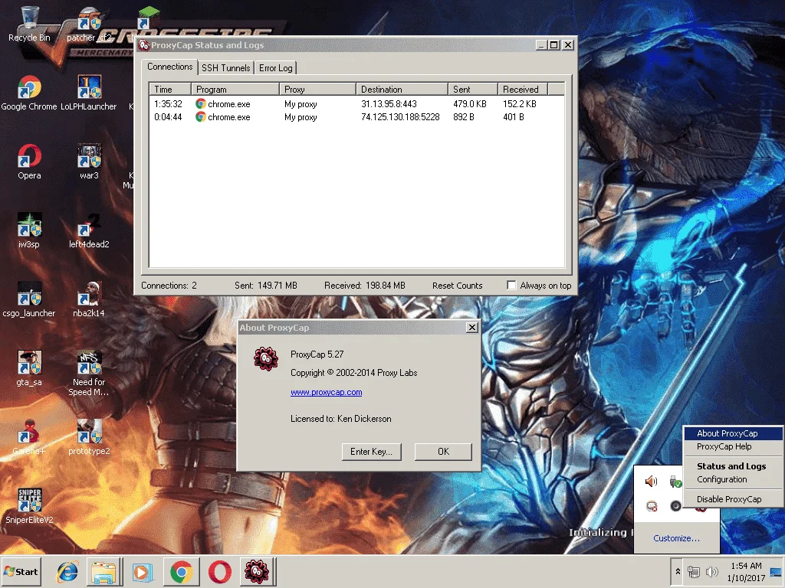Launch Windows Media Player from taskbar
This screenshot has height=588, width=785.
(142, 571)
